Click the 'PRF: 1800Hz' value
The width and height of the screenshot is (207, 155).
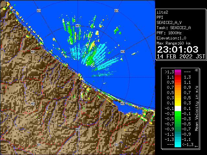pos(169,33)
